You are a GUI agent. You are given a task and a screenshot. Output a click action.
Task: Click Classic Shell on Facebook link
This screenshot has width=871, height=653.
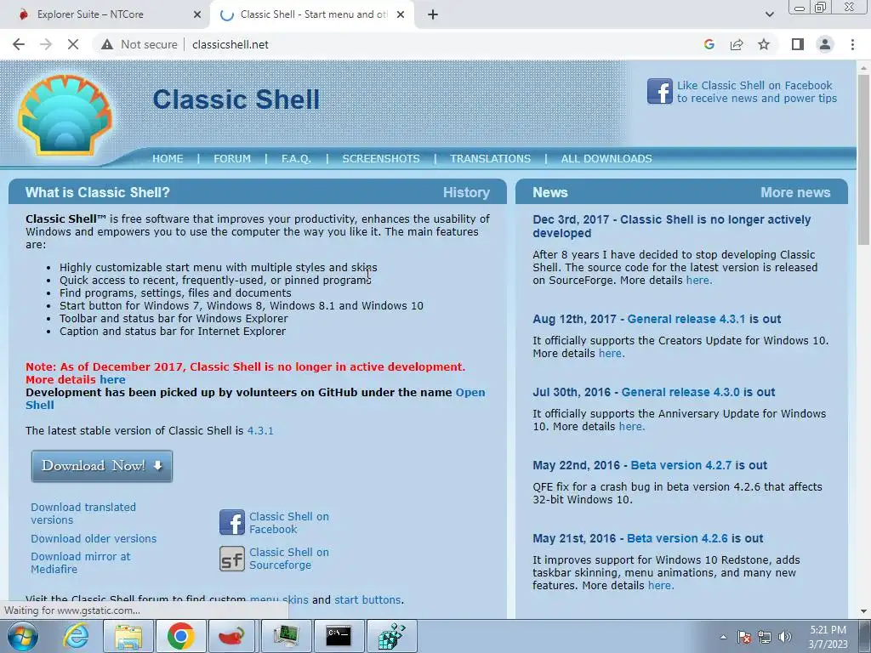[289, 523]
